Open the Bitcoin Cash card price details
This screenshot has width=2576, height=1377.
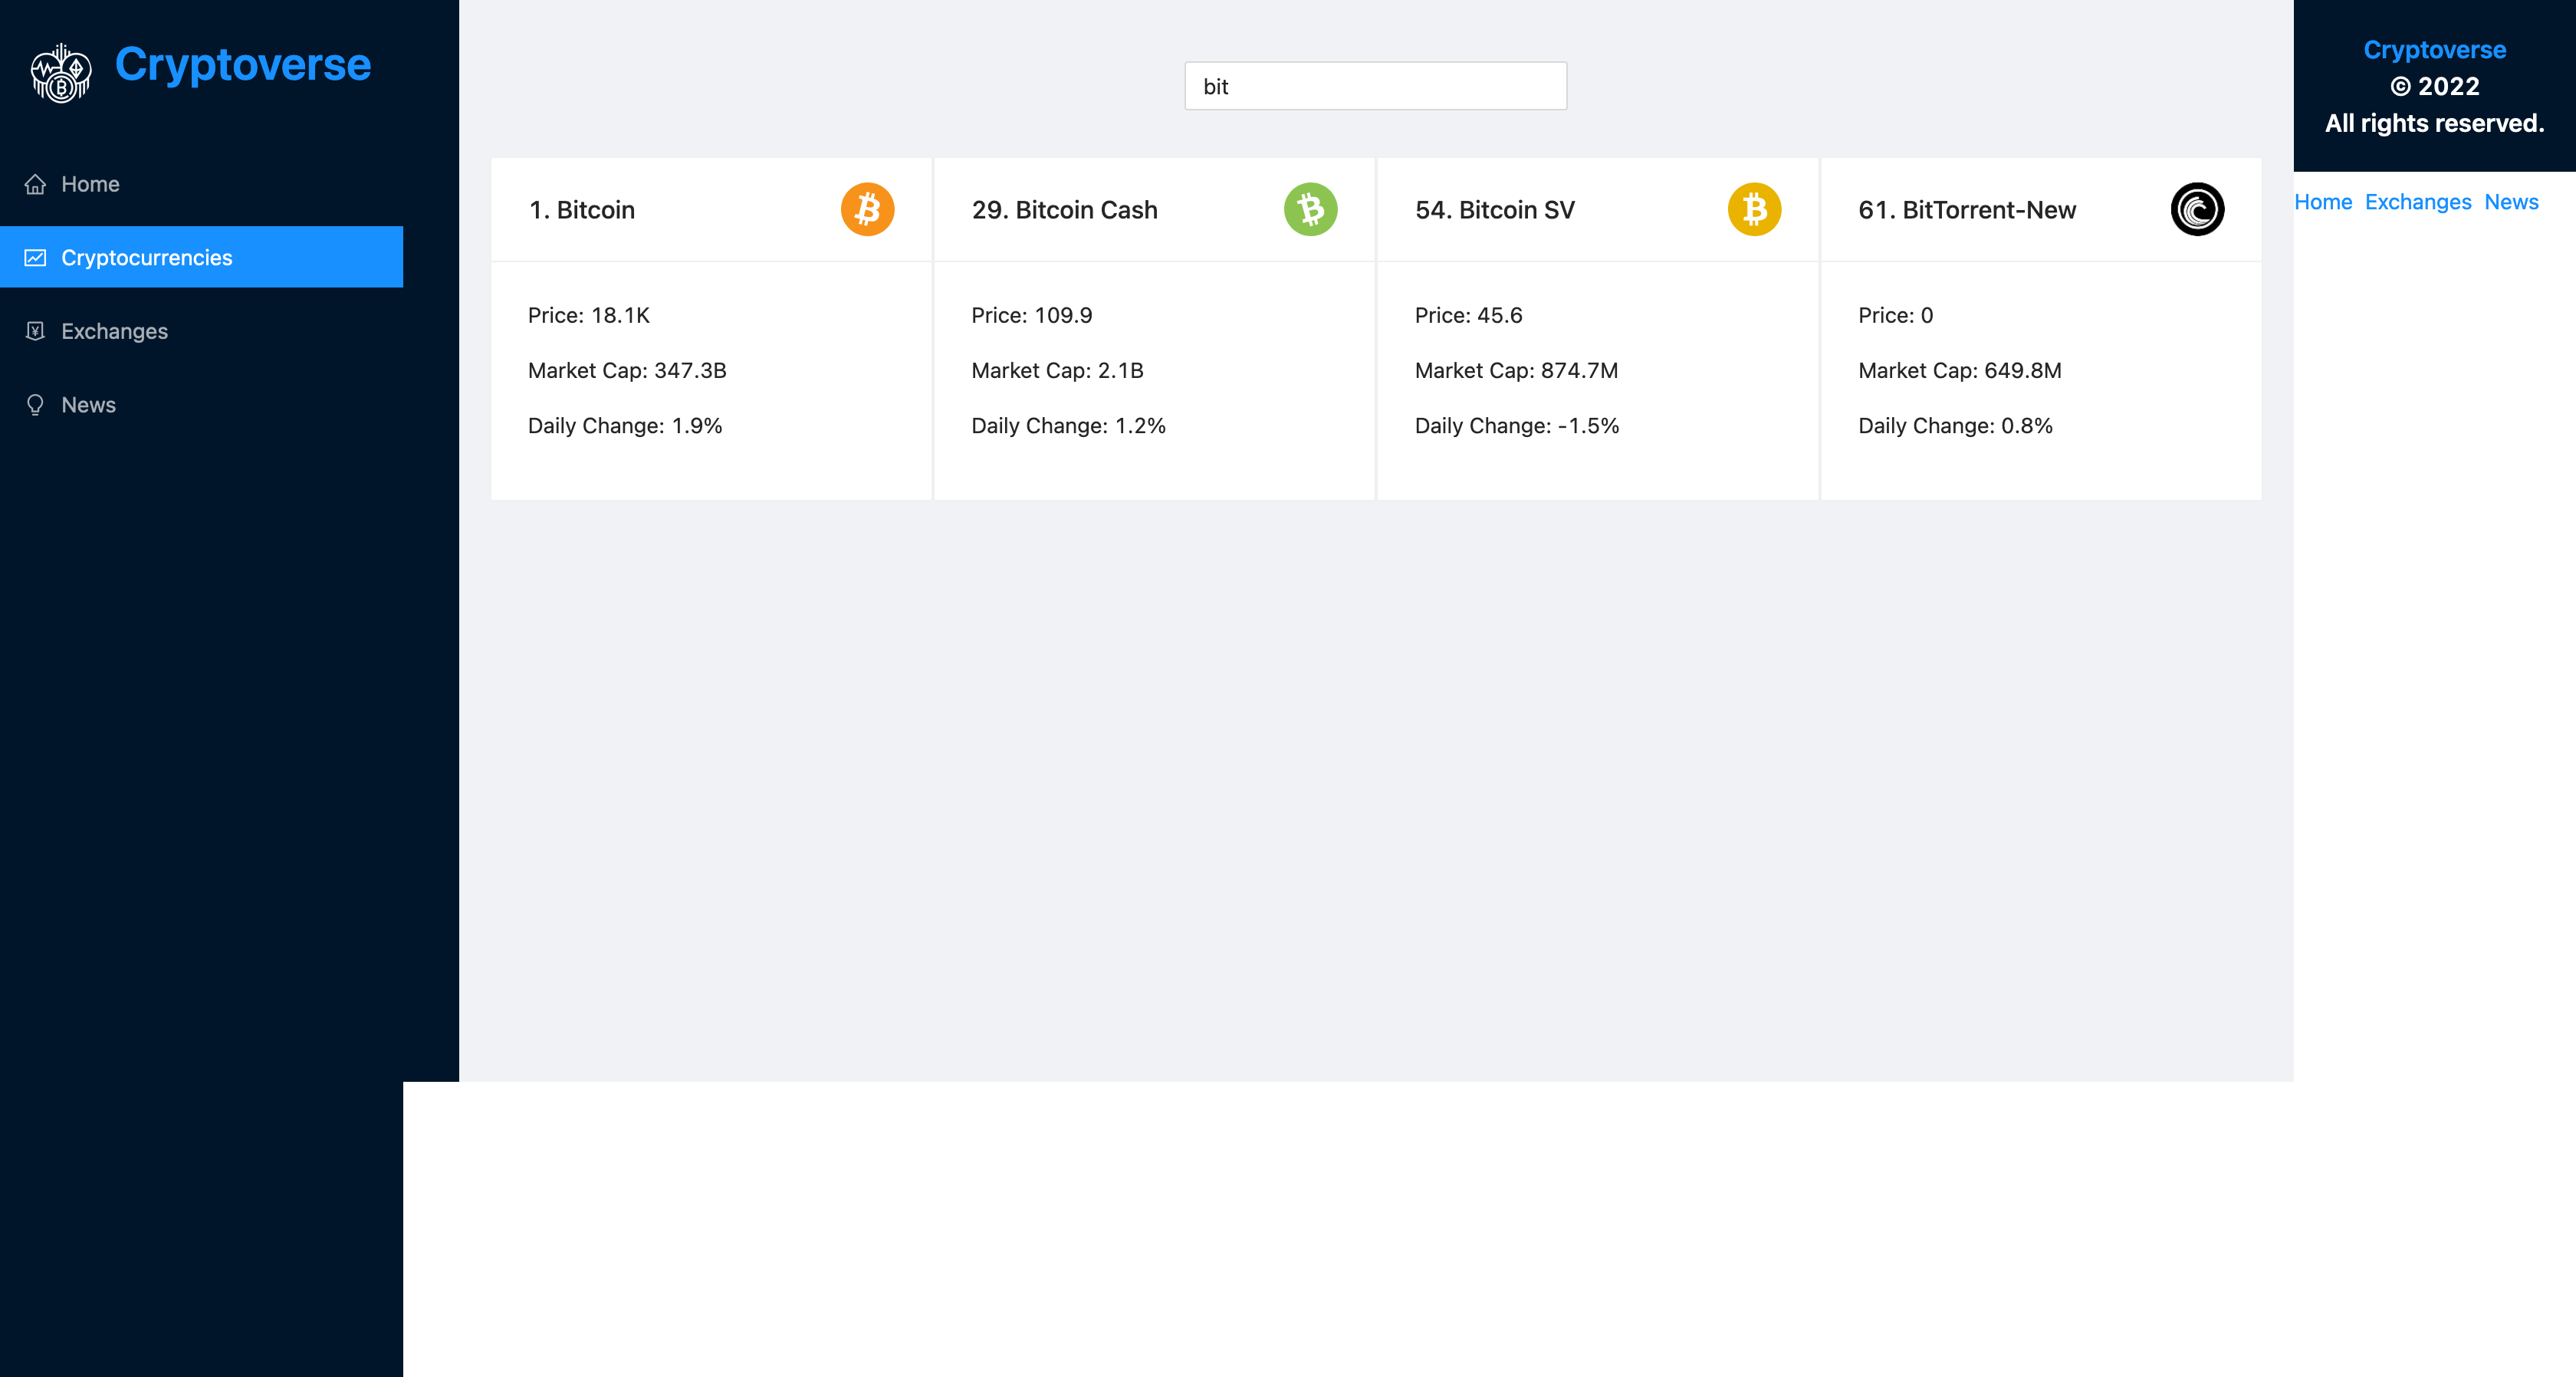click(1031, 315)
